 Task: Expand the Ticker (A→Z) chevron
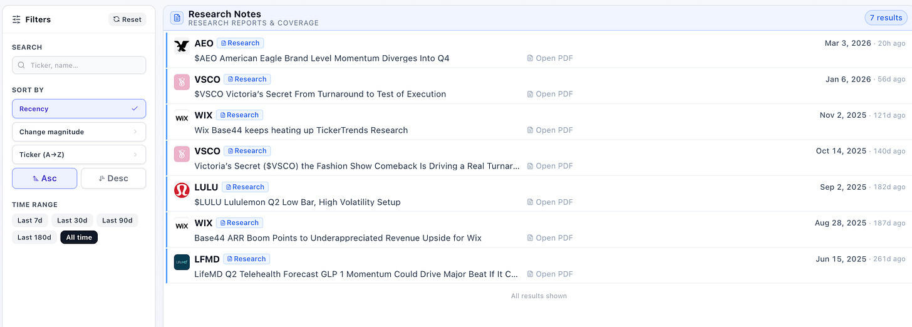tap(135, 155)
